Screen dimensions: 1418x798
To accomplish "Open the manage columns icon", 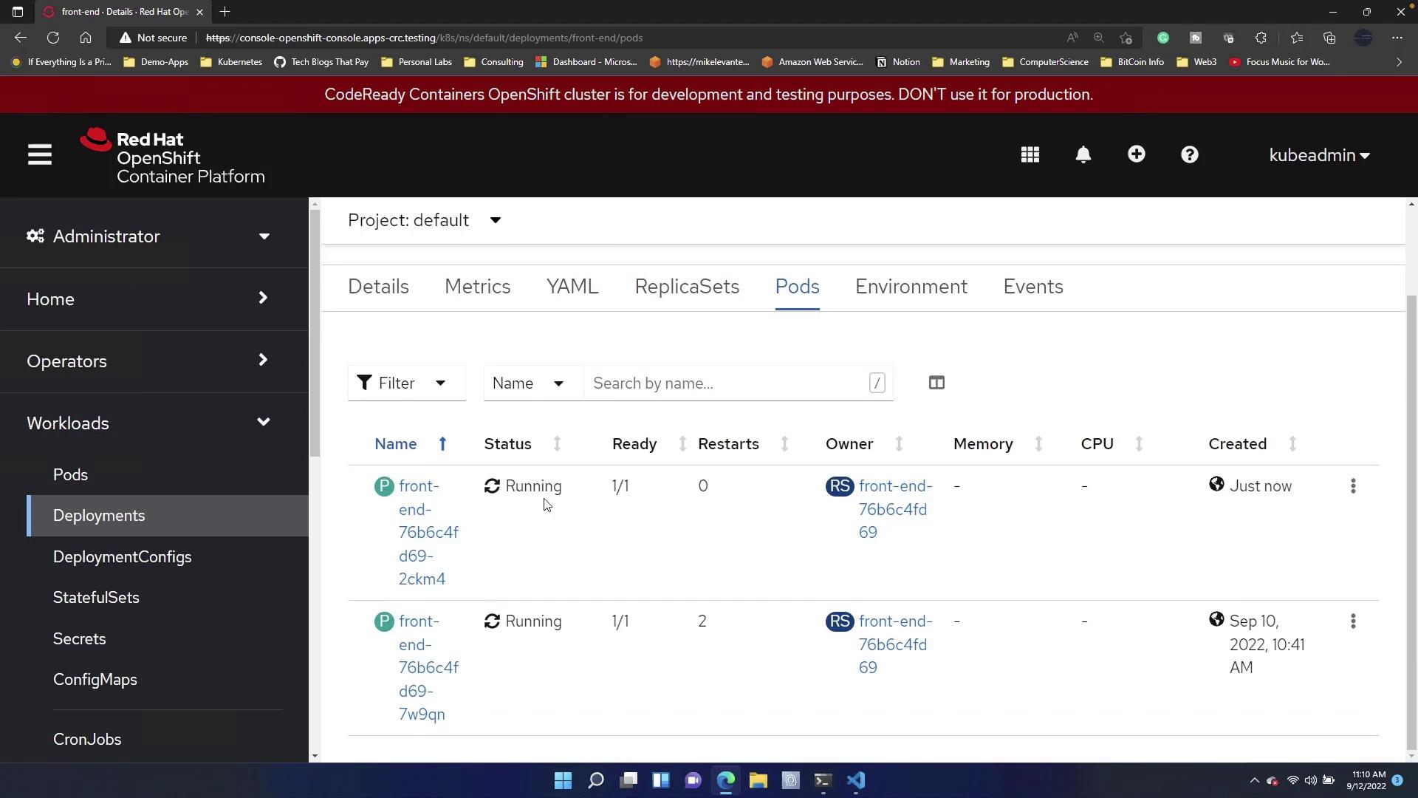I will pyautogui.click(x=936, y=383).
